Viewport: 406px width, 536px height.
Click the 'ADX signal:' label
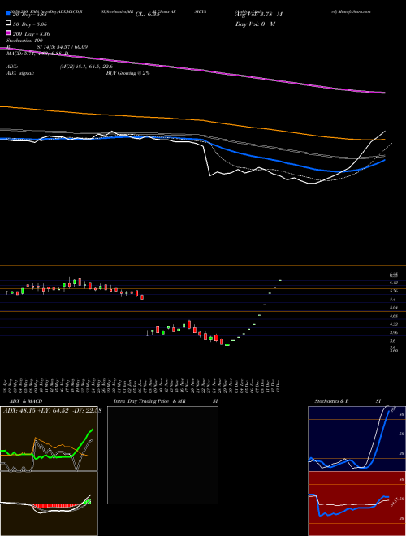pos(20,73)
